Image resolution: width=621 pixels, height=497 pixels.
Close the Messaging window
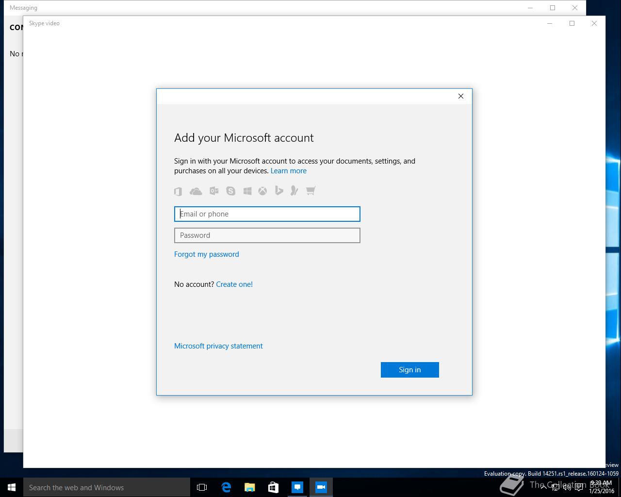coord(575,8)
